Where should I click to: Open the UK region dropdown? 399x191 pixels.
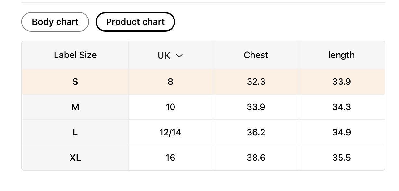[170, 56]
